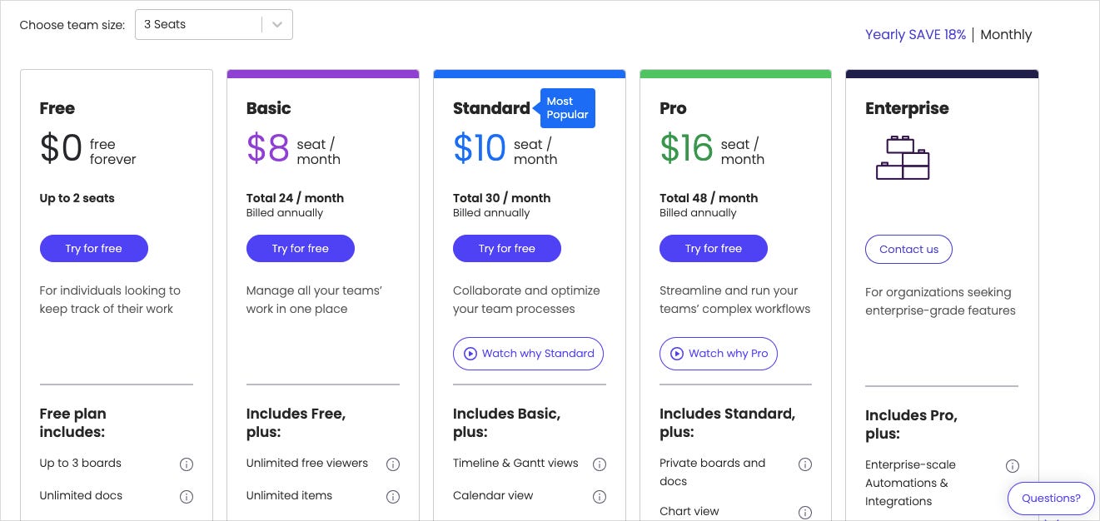The height and width of the screenshot is (521, 1100).
Task: Click the 3 Seats selection field
Action: [214, 25]
